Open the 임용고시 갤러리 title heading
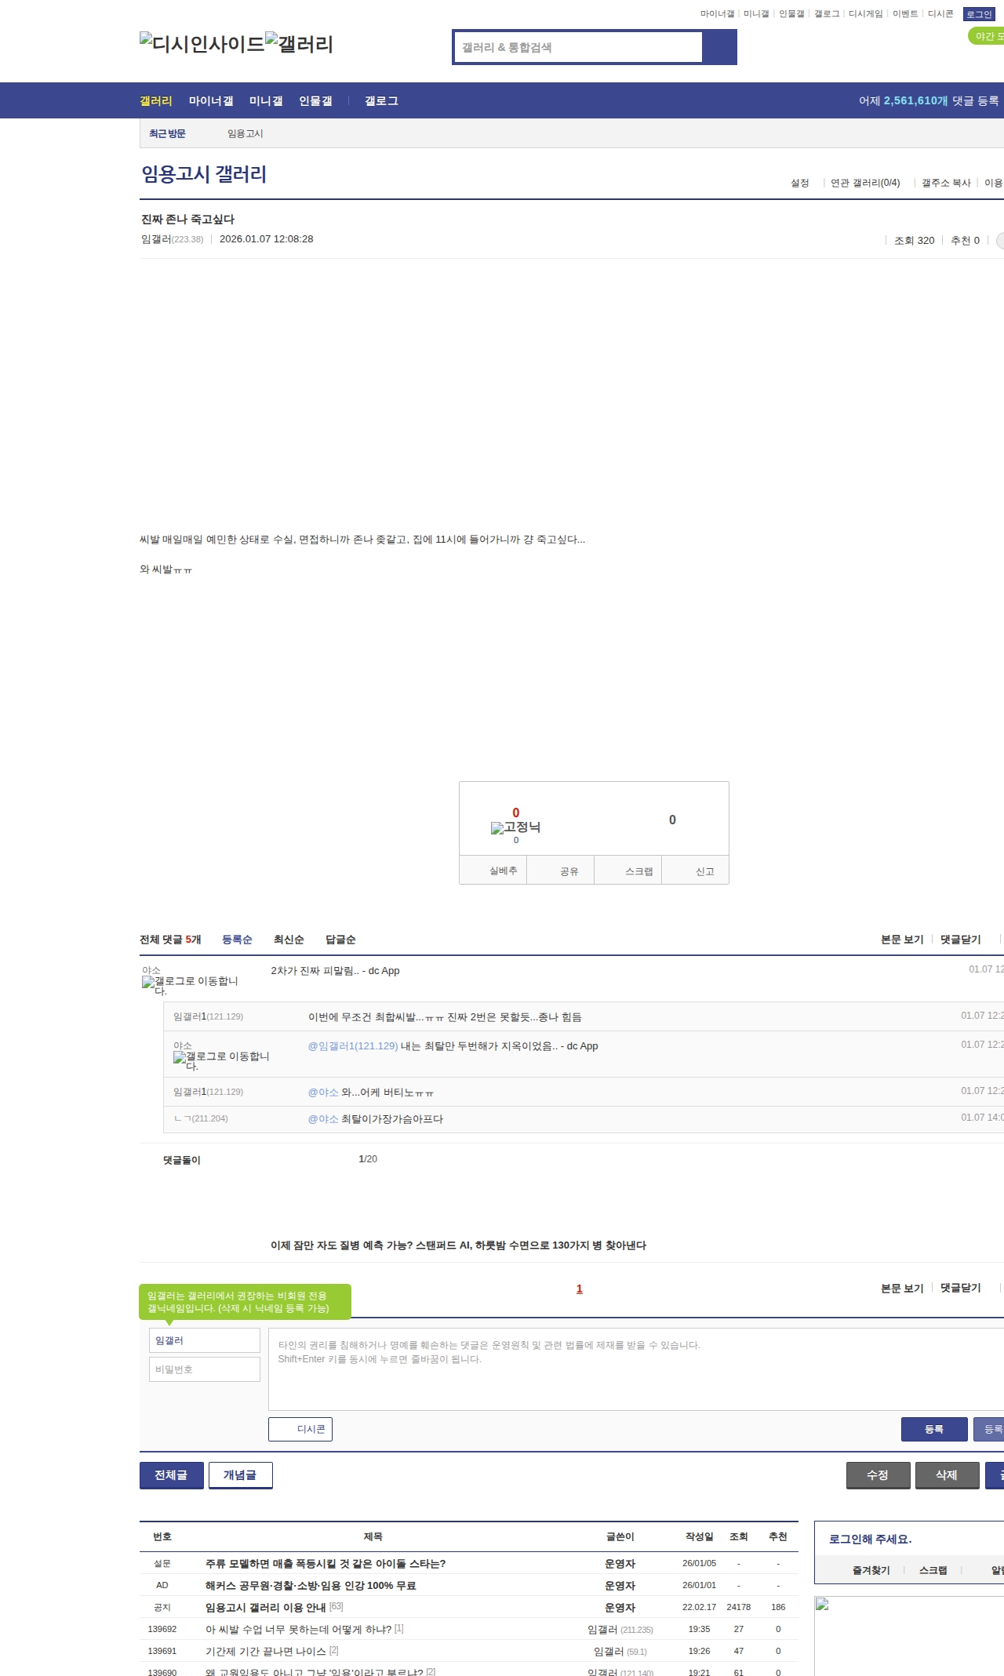This screenshot has height=1676, width=1004. 204,174
